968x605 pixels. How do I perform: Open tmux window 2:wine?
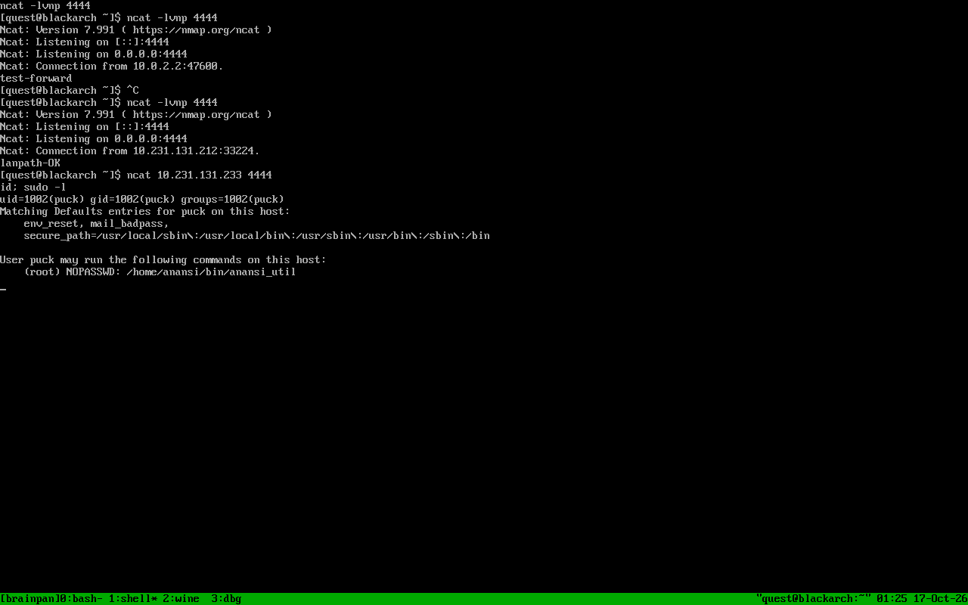point(181,599)
